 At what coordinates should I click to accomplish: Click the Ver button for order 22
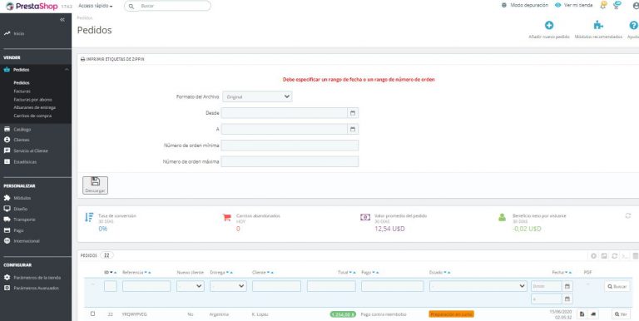point(621,314)
